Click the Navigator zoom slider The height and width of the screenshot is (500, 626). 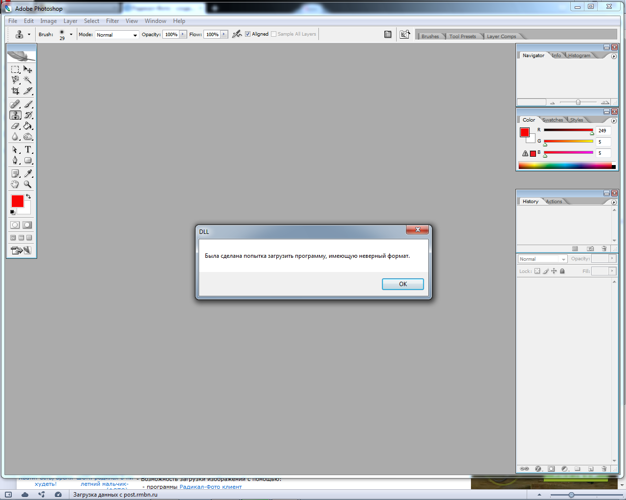click(578, 103)
